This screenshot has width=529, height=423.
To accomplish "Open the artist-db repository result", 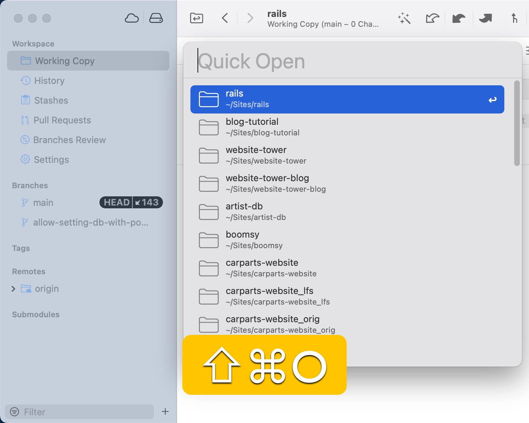I will click(347, 212).
